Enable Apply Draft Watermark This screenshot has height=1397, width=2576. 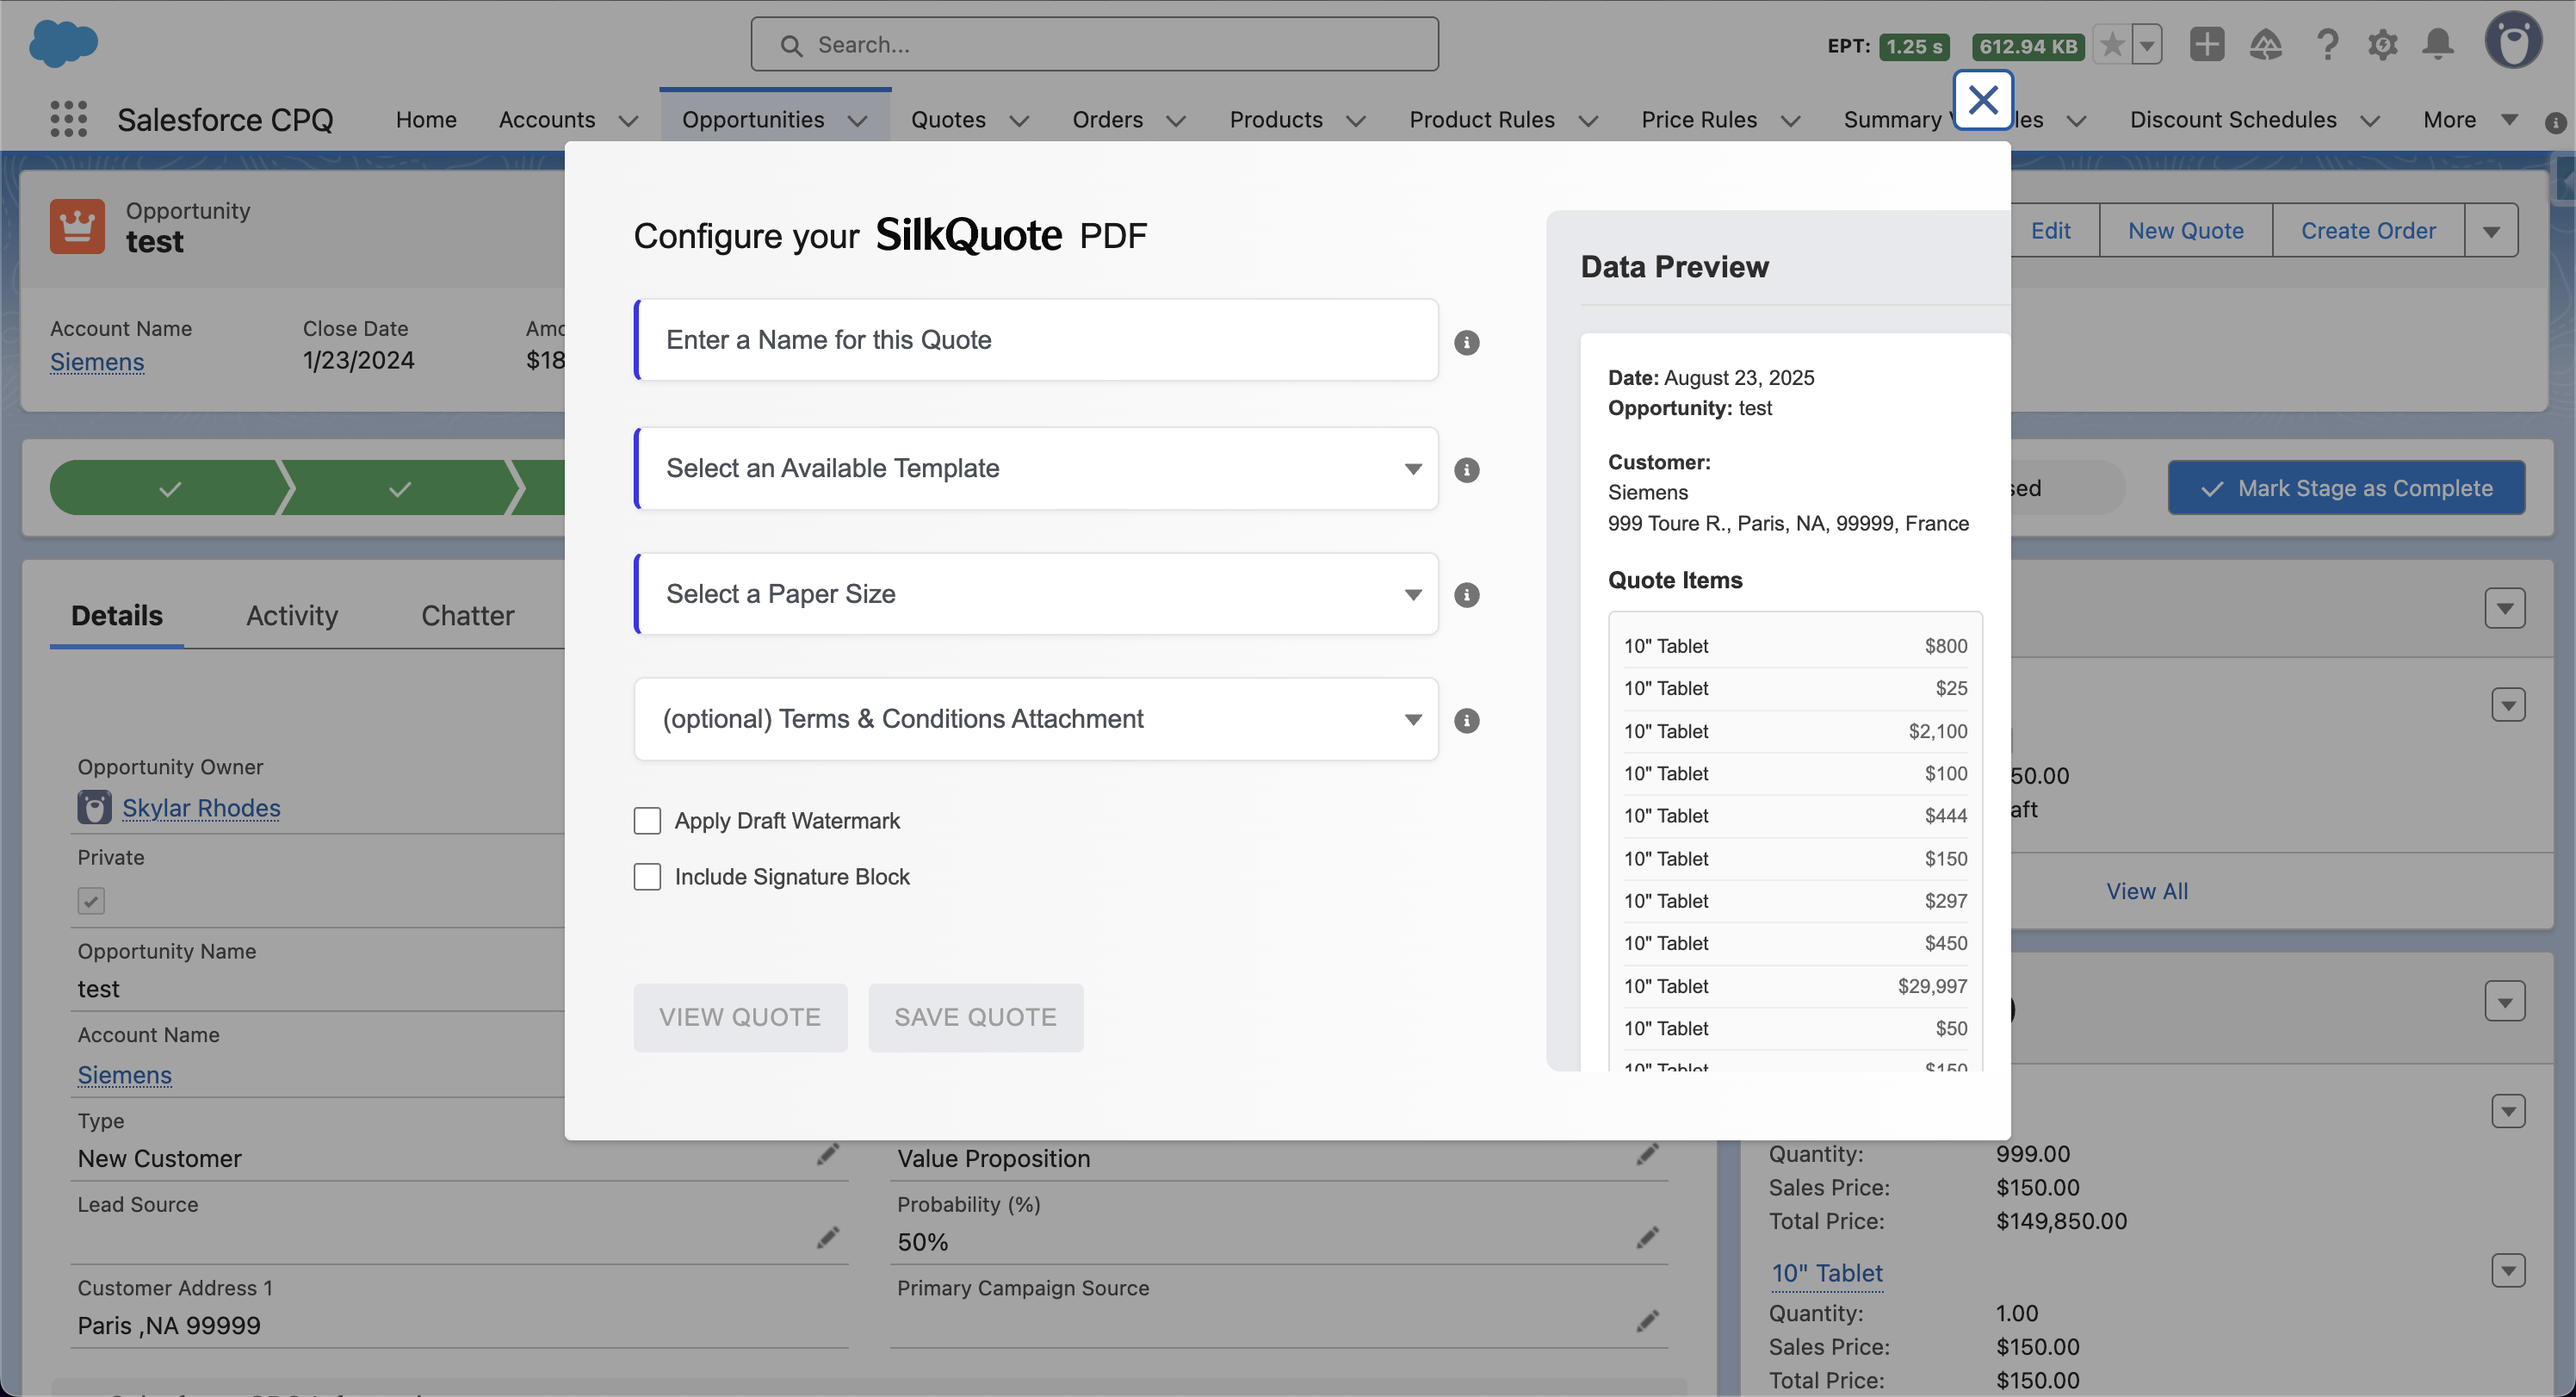[647, 820]
